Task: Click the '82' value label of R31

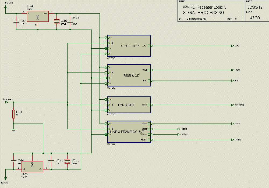Action: [17, 115]
